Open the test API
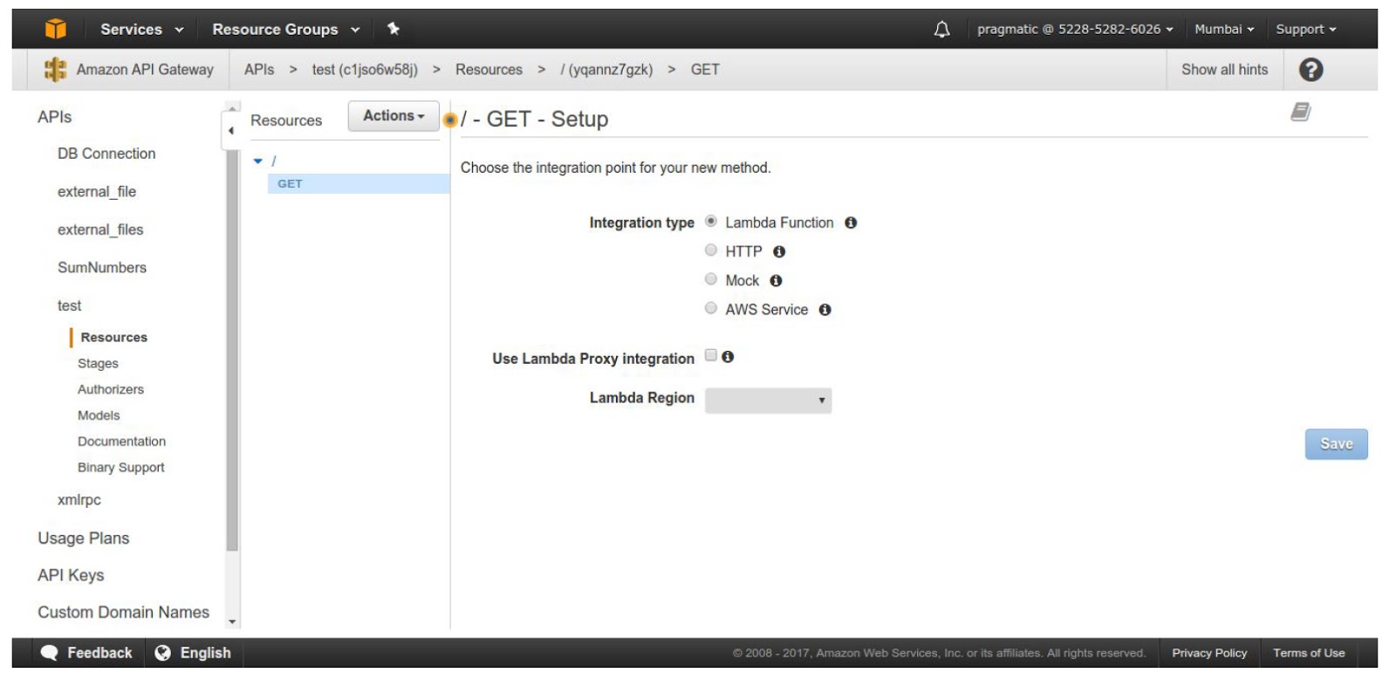Image resolution: width=1396 pixels, height=679 pixels. click(69, 305)
